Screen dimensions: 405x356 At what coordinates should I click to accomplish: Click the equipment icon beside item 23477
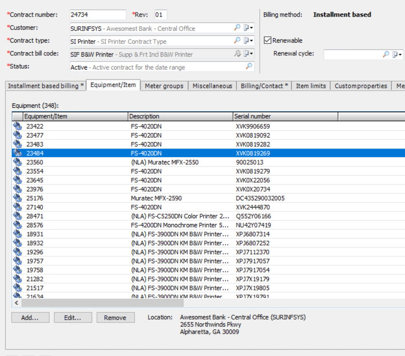point(18,135)
